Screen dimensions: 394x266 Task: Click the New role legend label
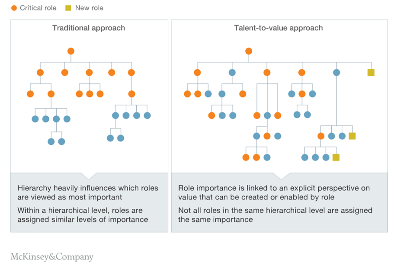(x=89, y=8)
